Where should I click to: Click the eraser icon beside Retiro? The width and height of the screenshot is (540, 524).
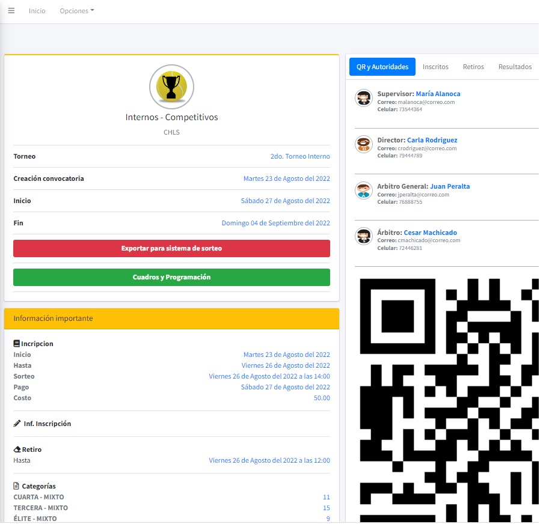pos(17,449)
